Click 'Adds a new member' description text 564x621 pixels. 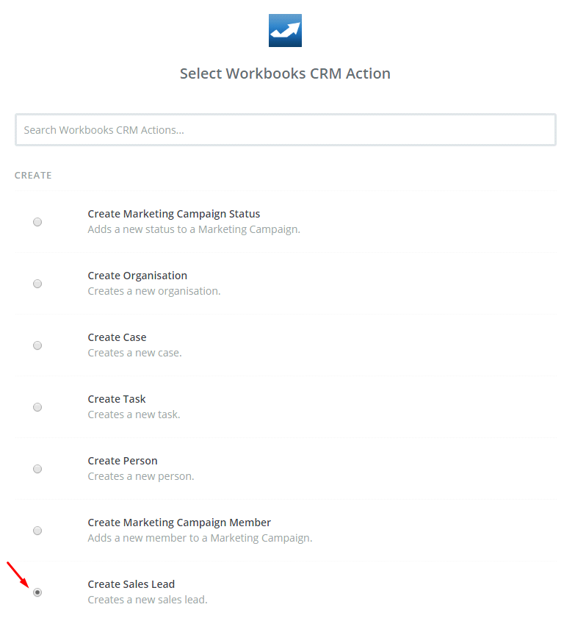(x=200, y=538)
